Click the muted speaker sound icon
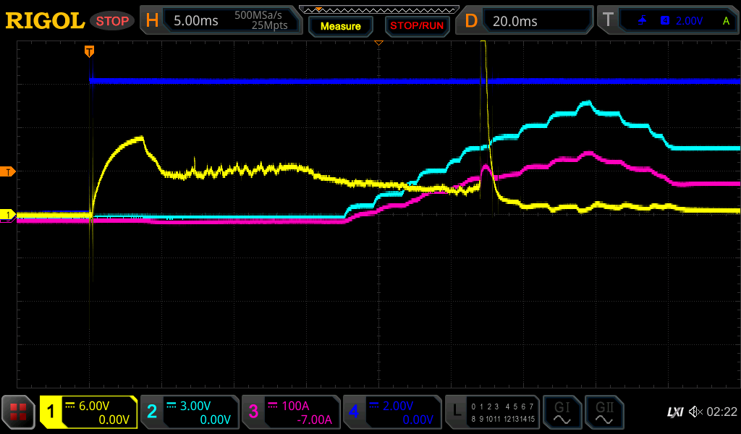741x434 pixels. click(695, 412)
